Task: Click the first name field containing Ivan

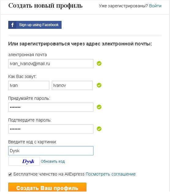Action: [29, 85]
